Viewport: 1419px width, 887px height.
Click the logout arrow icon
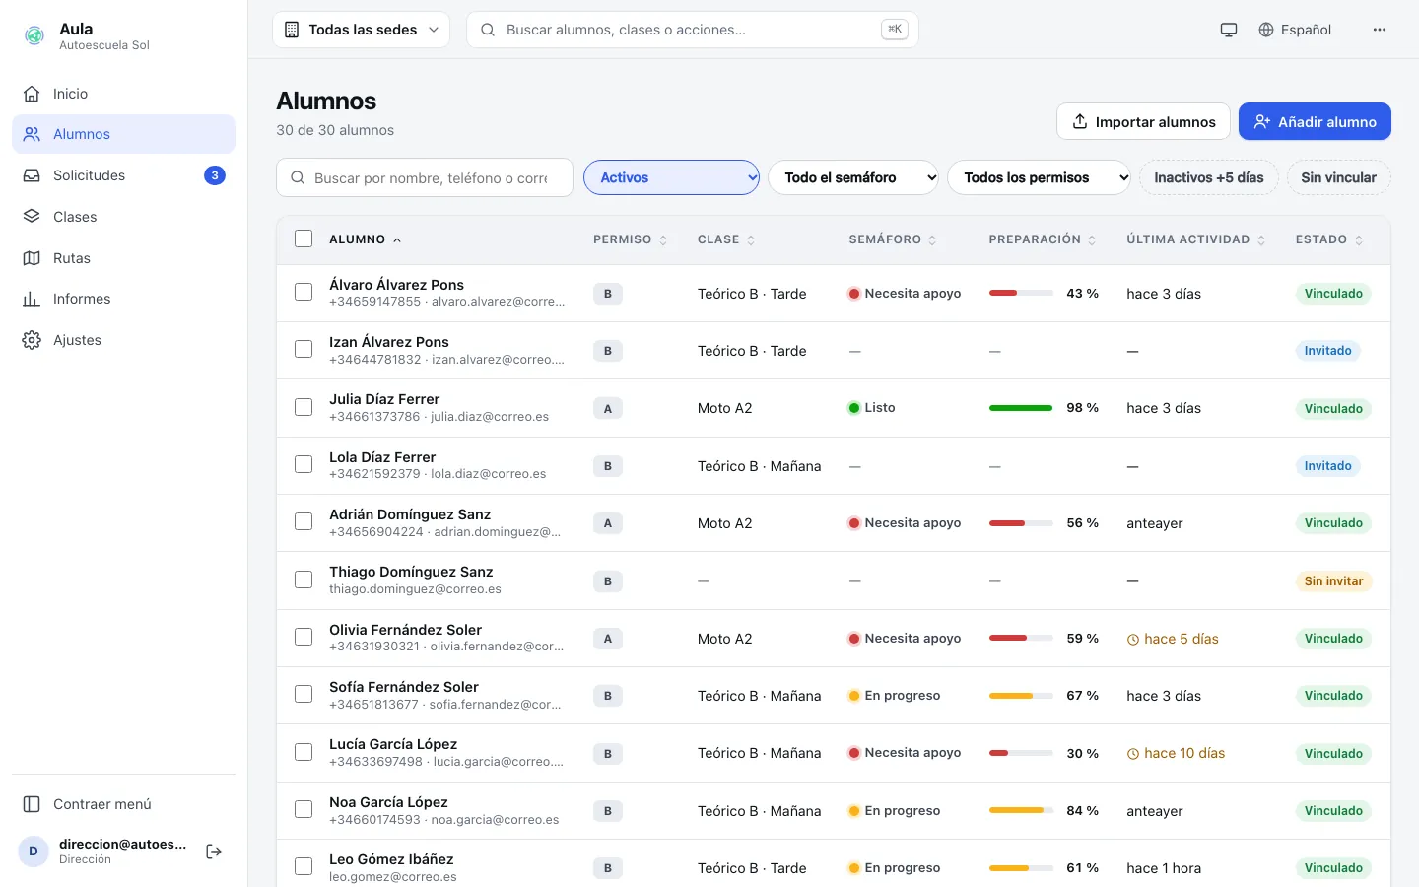coord(214,852)
